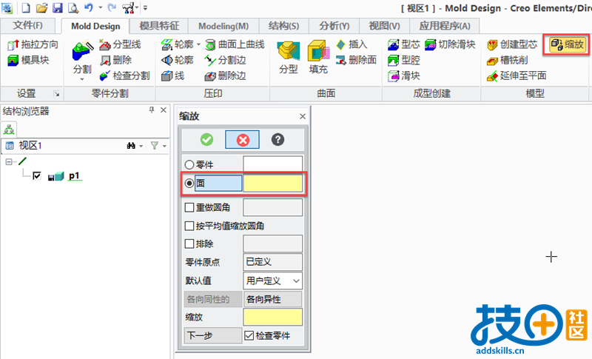Select the 分型线 tool

[x=120, y=44]
